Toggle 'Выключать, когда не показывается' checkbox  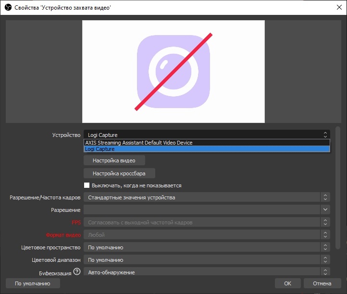pyautogui.click(x=87, y=185)
